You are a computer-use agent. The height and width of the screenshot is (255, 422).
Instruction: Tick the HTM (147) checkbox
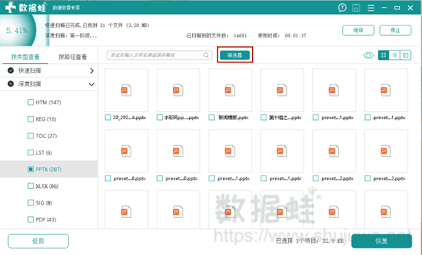click(31, 102)
